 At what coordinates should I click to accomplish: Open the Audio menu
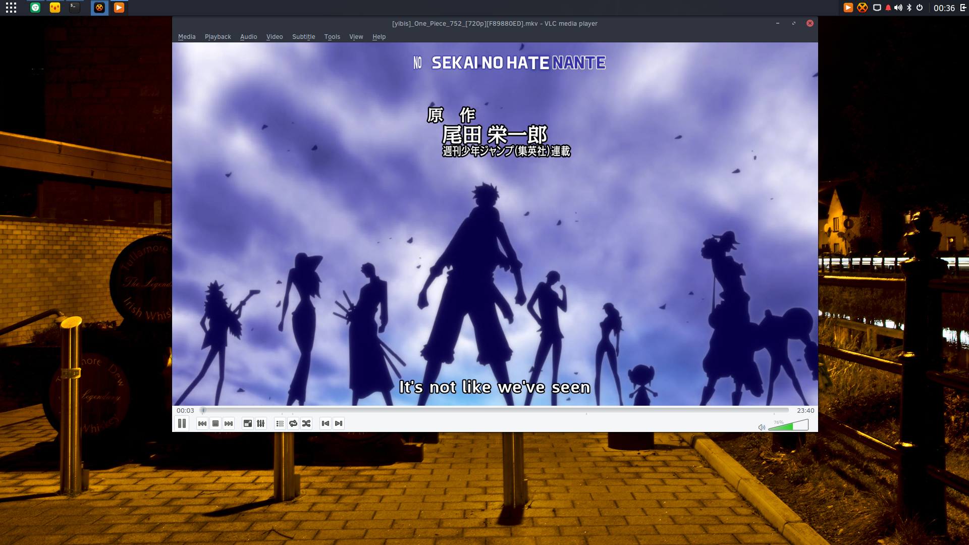click(248, 37)
